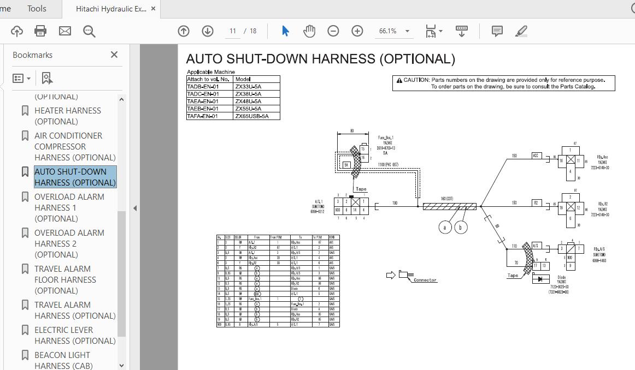
Task: Click bookmark icon beside OVERLOAD ALARM HARNESS 1
Action: pyautogui.click(x=25, y=196)
